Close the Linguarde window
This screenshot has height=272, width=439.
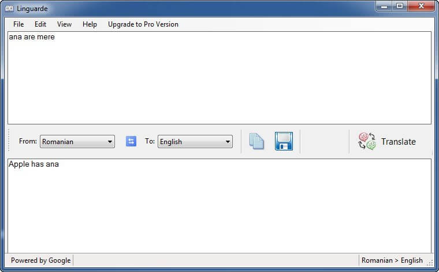click(421, 6)
